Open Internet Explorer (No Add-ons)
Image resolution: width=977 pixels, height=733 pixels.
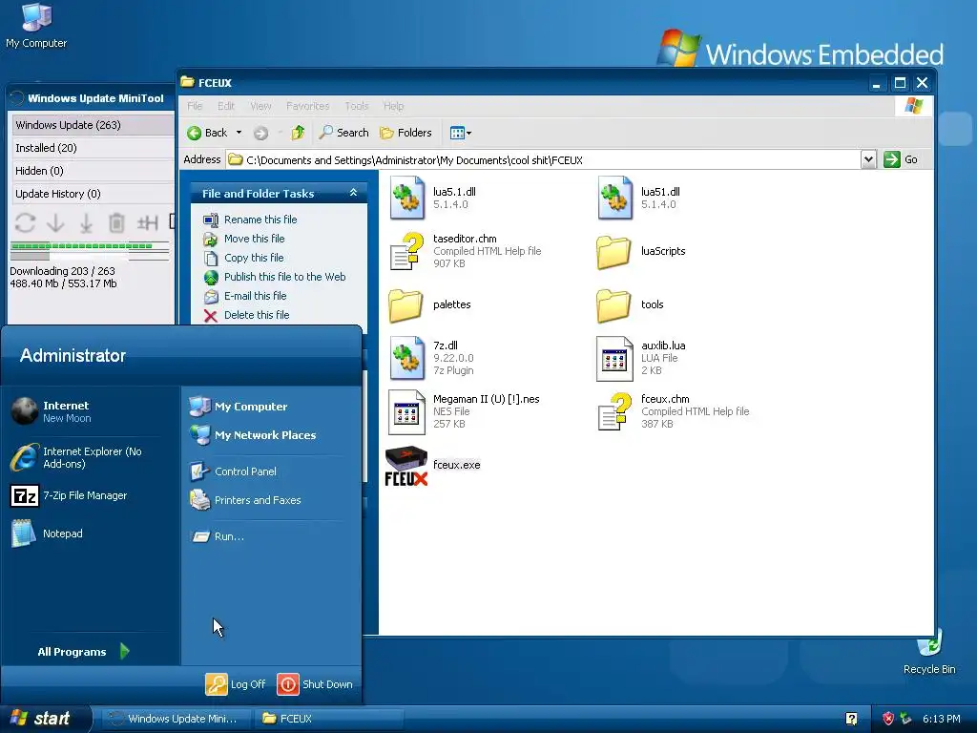click(x=76, y=457)
